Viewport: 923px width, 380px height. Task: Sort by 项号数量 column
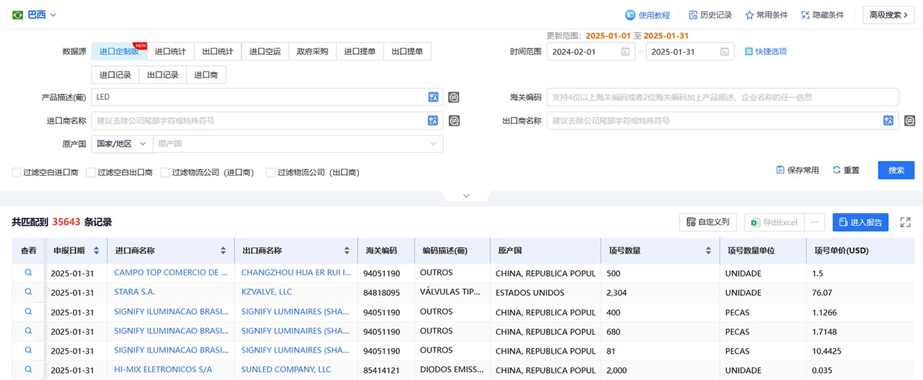tap(709, 251)
